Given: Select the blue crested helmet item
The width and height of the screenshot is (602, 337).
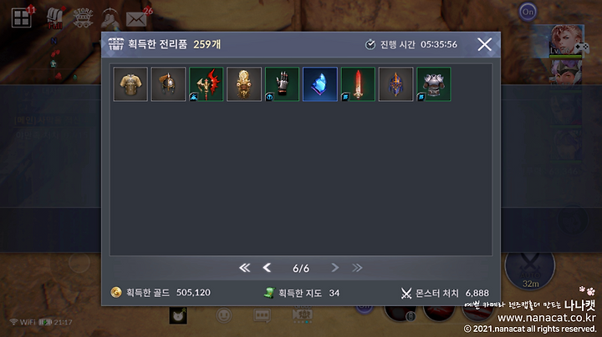Looking at the screenshot, I should coord(395,84).
